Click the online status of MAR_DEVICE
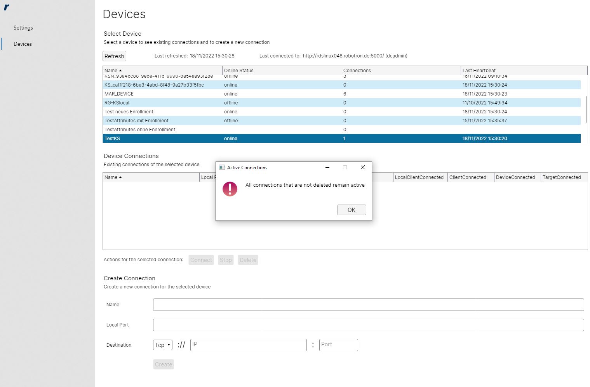The width and height of the screenshot is (590, 387). click(x=230, y=94)
